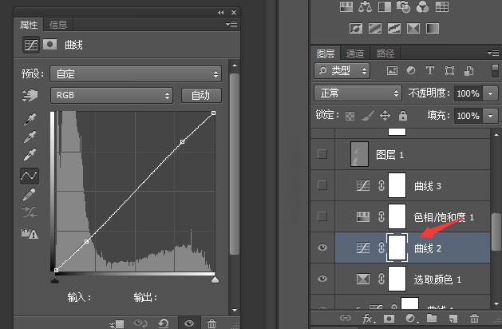
Task: Filter layers by pixel layers
Action: (392, 70)
